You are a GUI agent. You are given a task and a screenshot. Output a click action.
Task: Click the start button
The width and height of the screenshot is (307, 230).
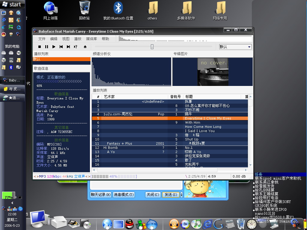(12, 4)
